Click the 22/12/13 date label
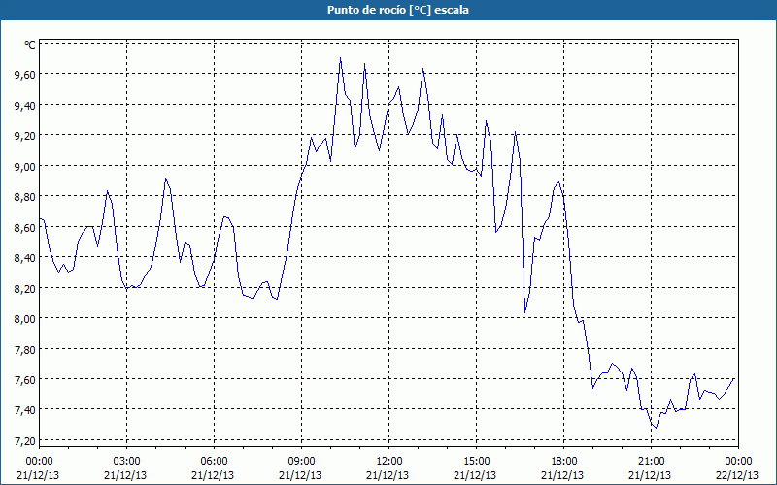This screenshot has width=777, height=485. (x=737, y=475)
